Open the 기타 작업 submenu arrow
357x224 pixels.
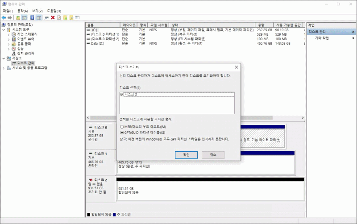tap(353, 38)
